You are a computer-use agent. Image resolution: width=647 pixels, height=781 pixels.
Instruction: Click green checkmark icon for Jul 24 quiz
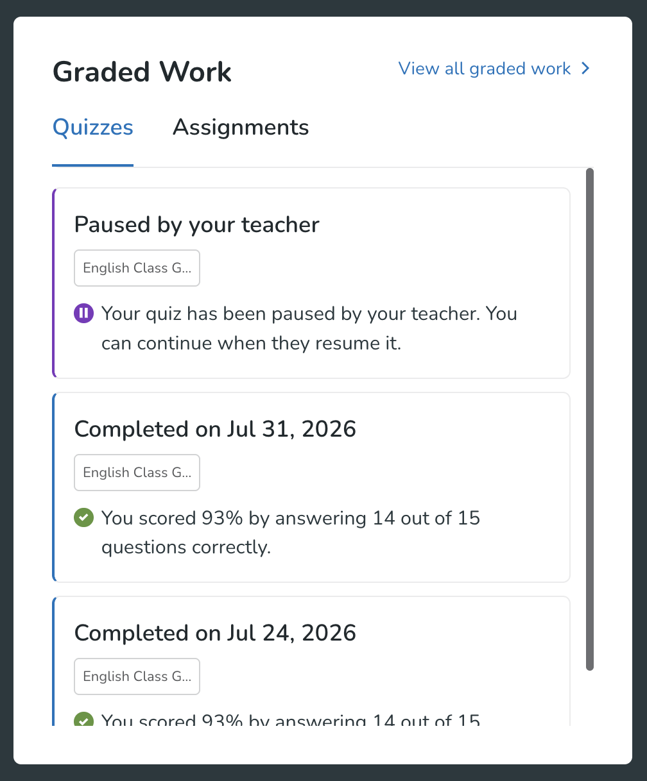[x=83, y=720]
